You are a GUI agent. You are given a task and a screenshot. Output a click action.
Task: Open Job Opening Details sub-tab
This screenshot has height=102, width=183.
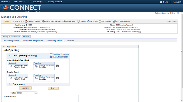click(x=11, y=41)
